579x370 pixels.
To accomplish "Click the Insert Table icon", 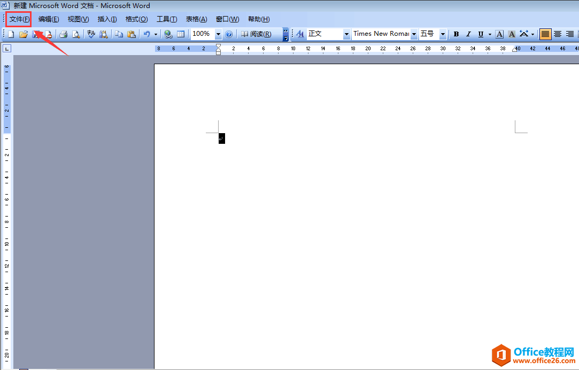I will (181, 34).
